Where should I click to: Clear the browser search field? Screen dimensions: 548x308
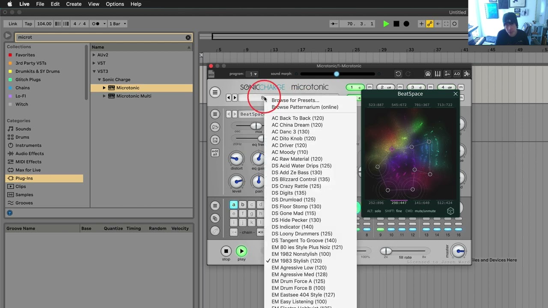pyautogui.click(x=188, y=37)
